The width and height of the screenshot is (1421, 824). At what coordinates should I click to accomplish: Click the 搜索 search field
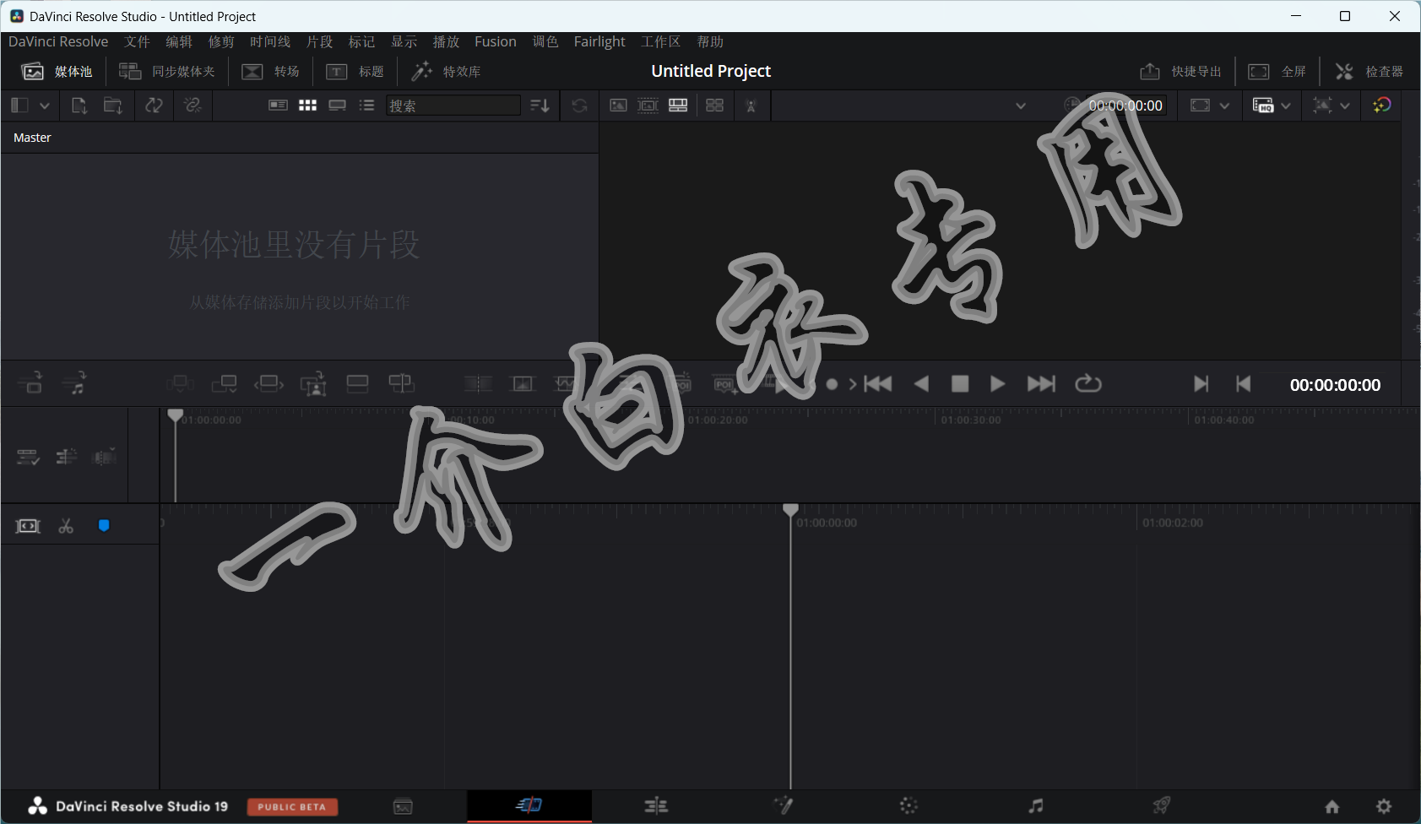pos(453,106)
